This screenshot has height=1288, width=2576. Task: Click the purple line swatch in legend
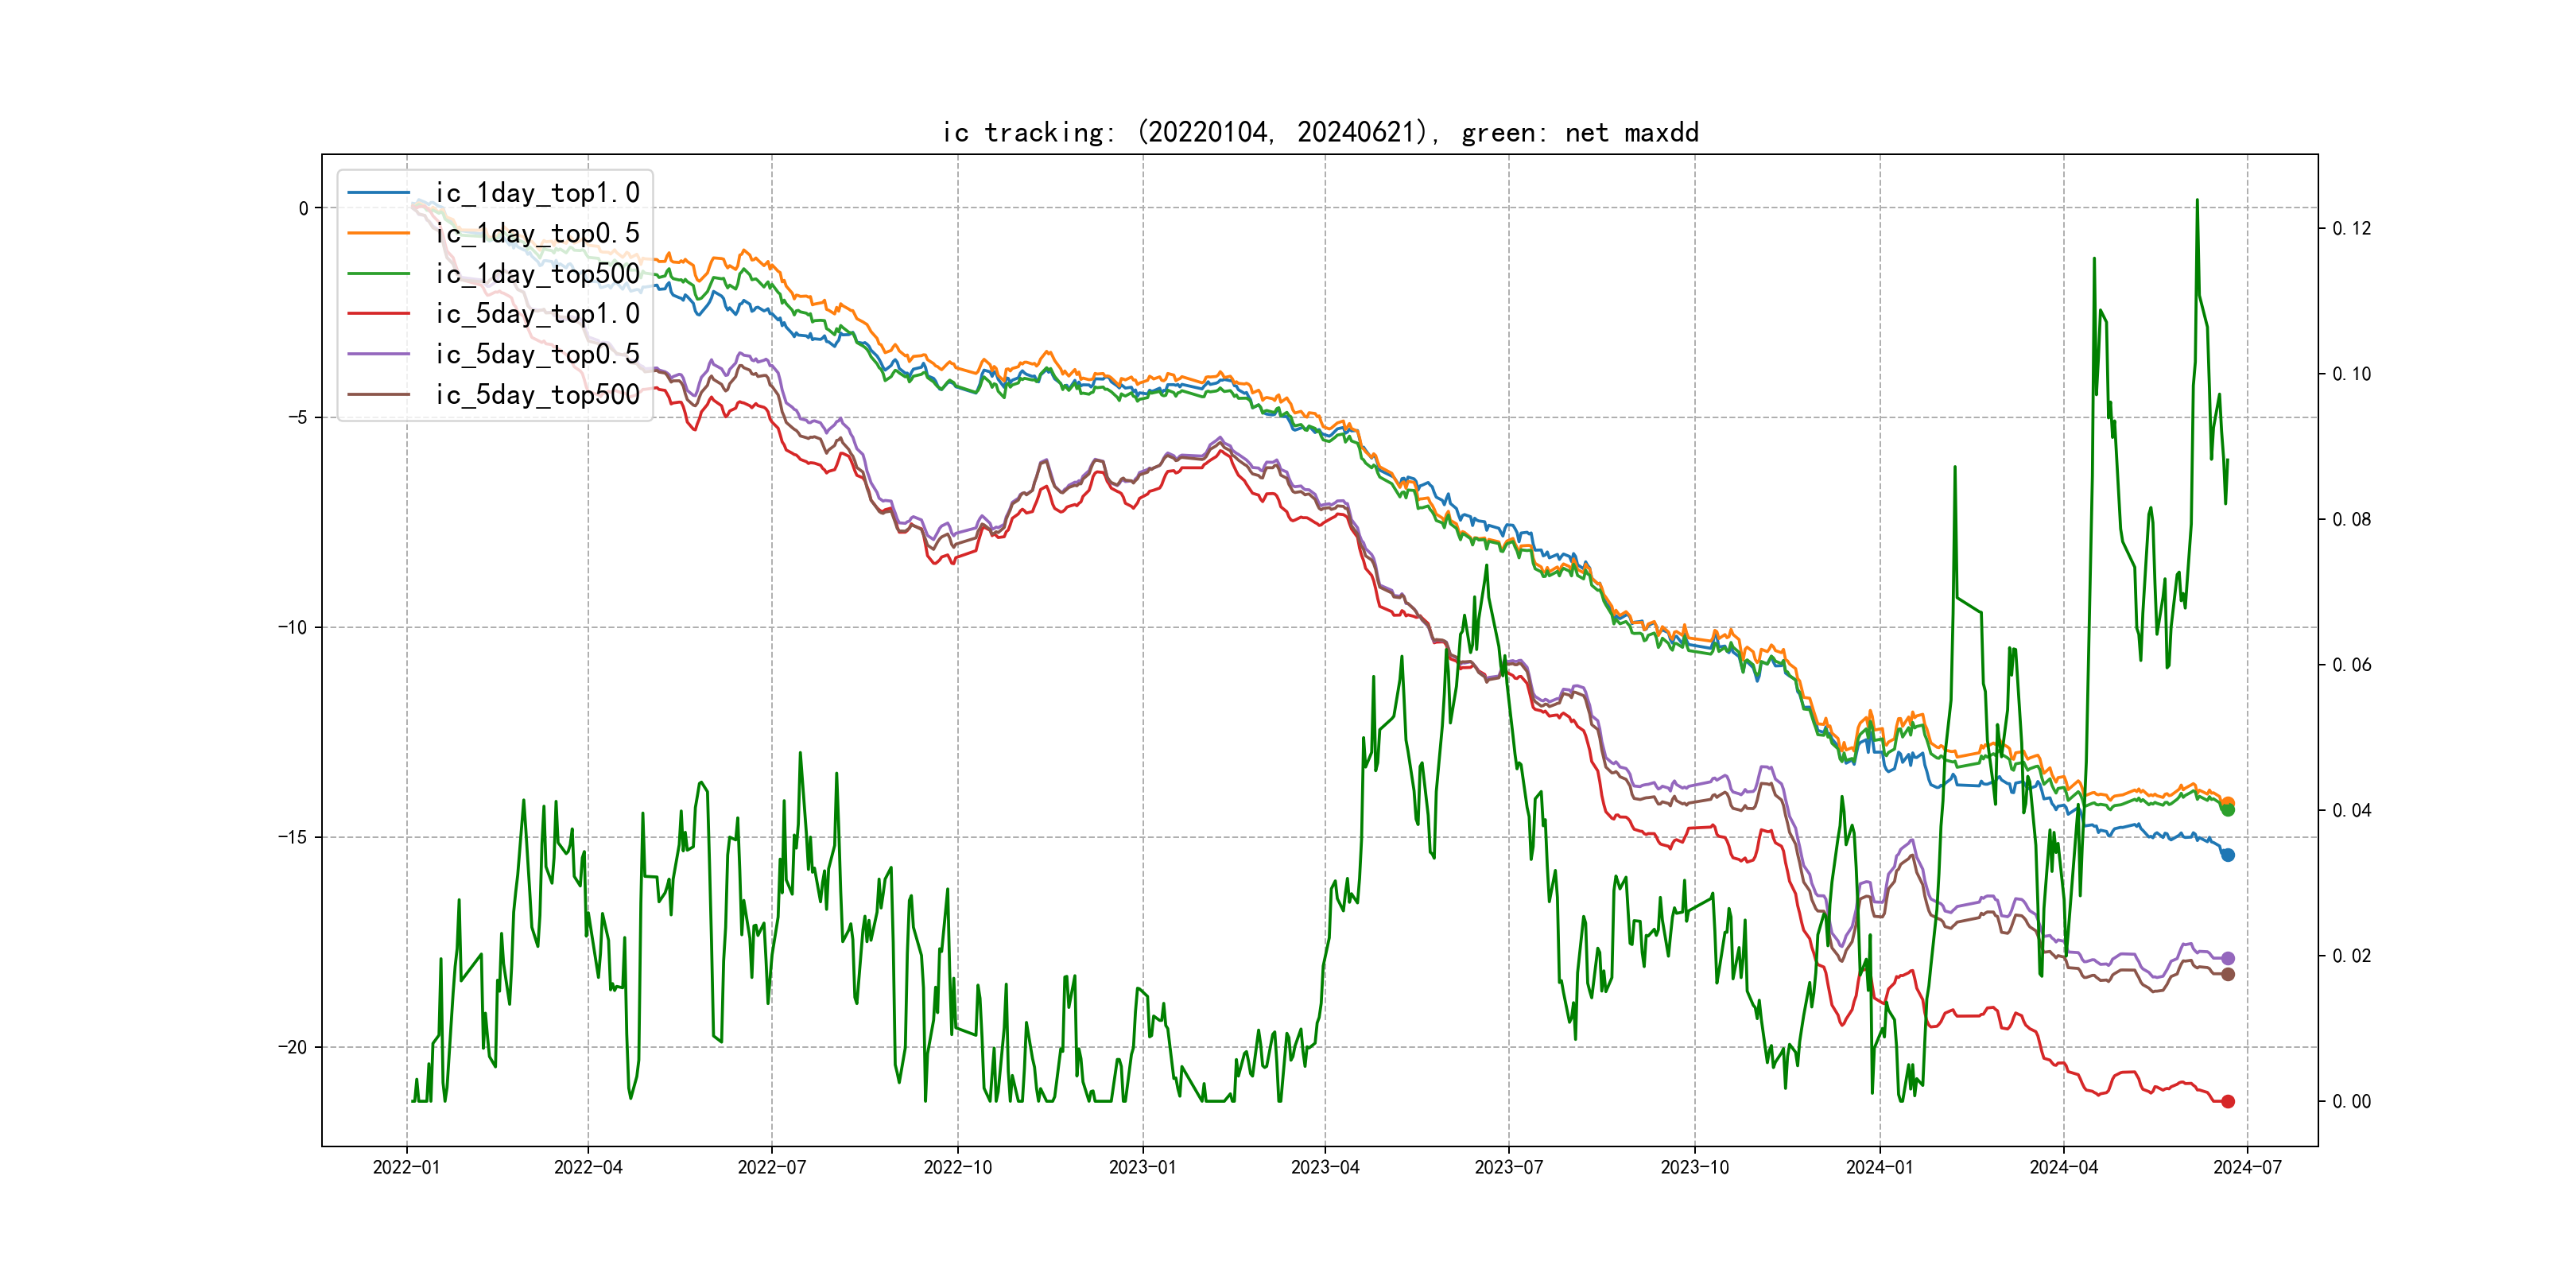click(x=378, y=354)
